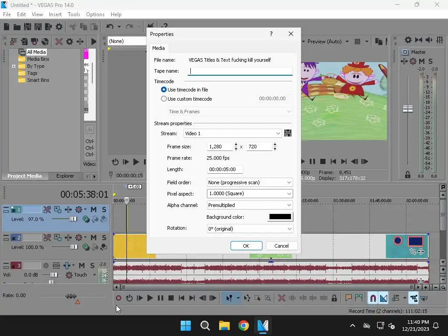Click the Open project folder icon
The image size is (448, 336).
tap(17, 27)
